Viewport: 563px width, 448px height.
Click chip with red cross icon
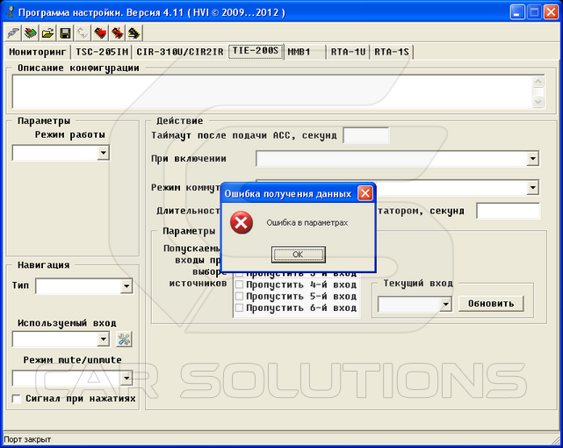pyautogui.click(x=117, y=33)
